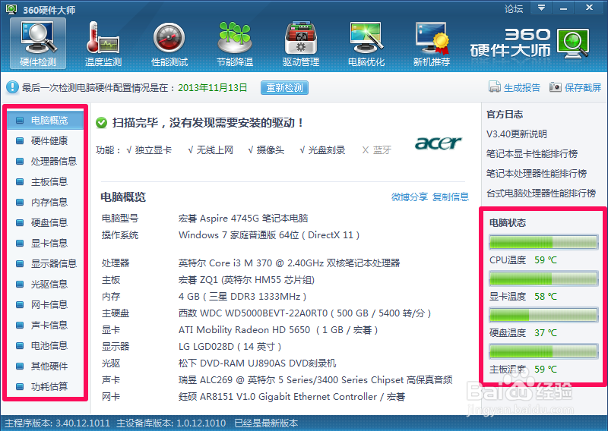Open 新机推荐 new PC recommendations

[x=431, y=43]
